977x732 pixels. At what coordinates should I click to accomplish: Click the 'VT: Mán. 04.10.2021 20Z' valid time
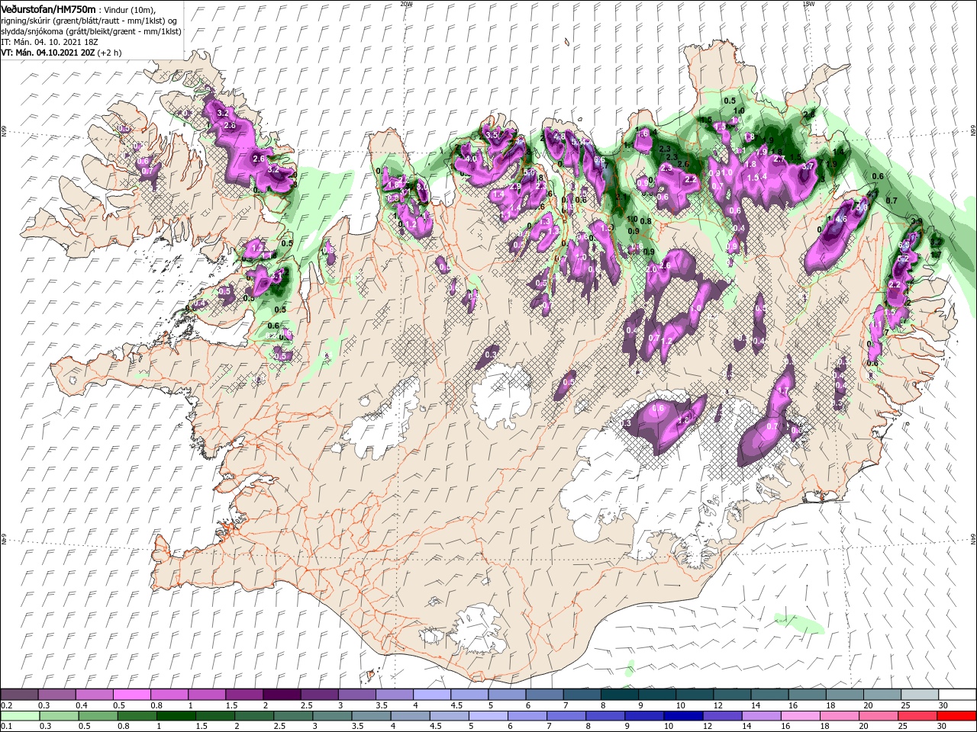coord(48,53)
